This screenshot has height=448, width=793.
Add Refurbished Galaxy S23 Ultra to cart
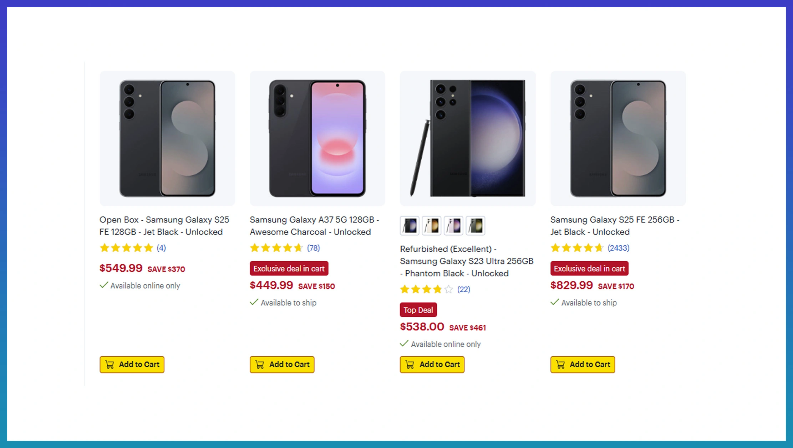pos(432,365)
